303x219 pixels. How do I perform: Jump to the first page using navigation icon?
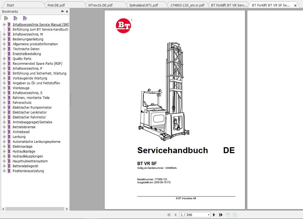[169, 214]
